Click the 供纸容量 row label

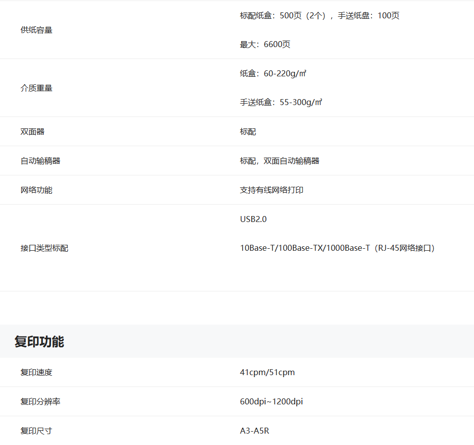[36, 30]
